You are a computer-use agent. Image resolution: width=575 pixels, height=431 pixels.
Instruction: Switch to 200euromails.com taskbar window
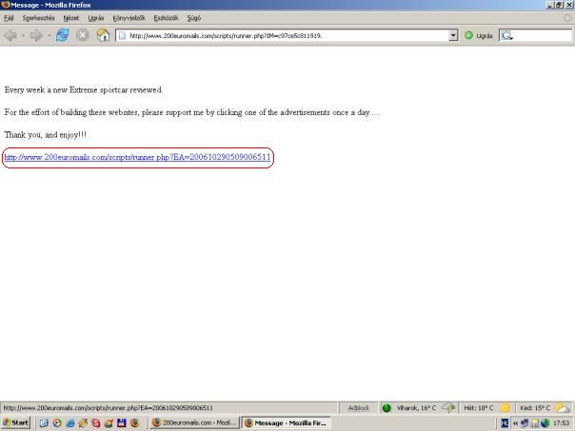193,422
